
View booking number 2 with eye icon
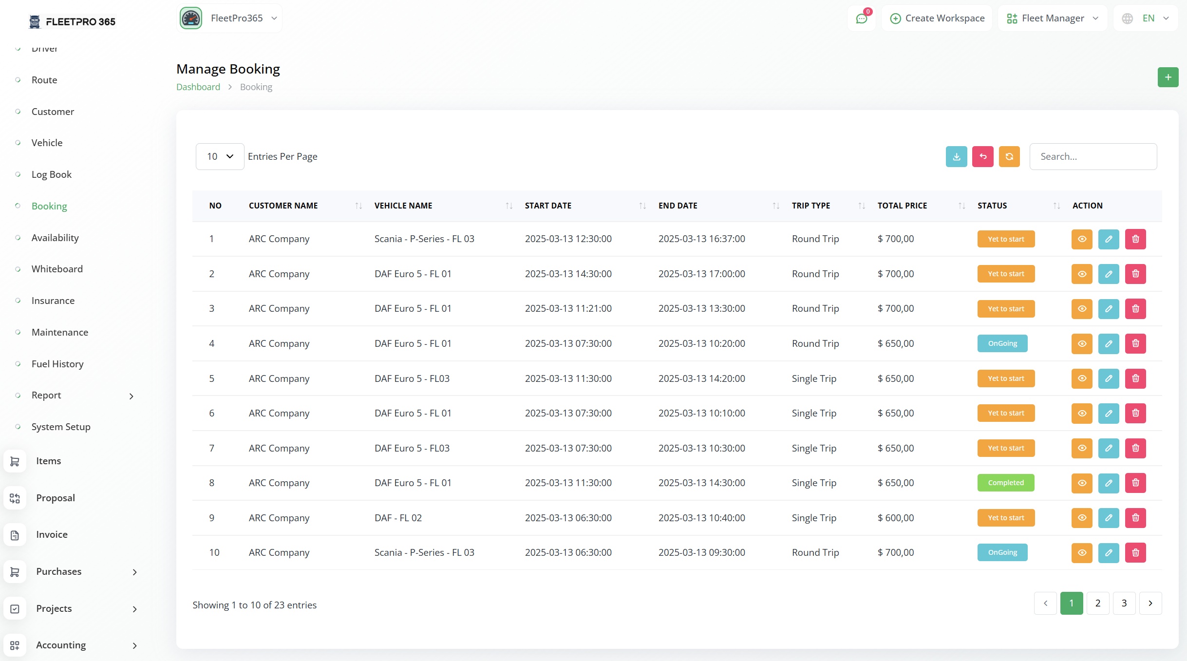[x=1081, y=274]
